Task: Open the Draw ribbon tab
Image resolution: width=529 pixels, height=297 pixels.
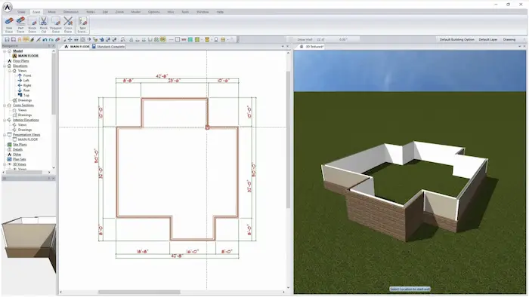Action: click(21, 12)
